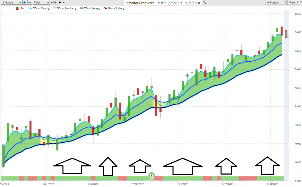The width and height of the screenshot is (302, 187).
Task: Open the Indicators dropdown
Action: click(276, 2)
